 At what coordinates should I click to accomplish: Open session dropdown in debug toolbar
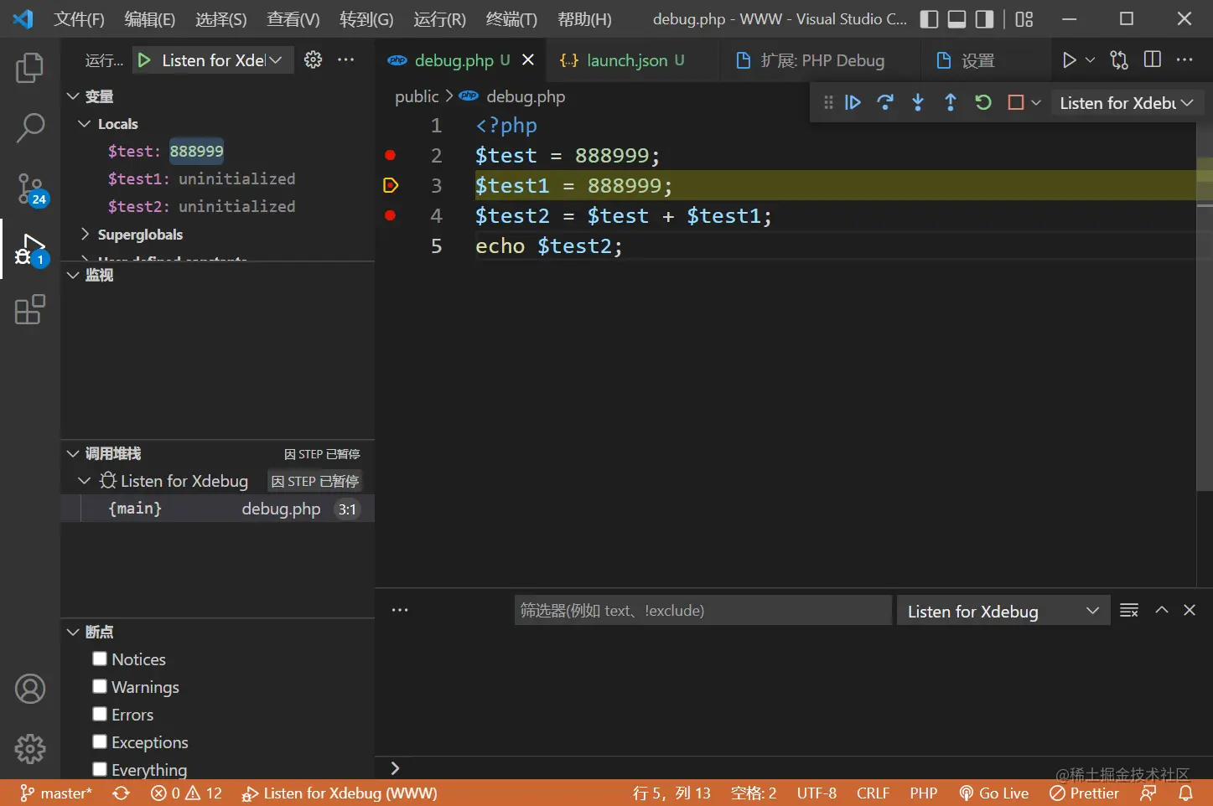1126,103
